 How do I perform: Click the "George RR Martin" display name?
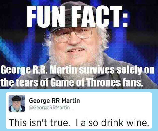(x=54, y=101)
